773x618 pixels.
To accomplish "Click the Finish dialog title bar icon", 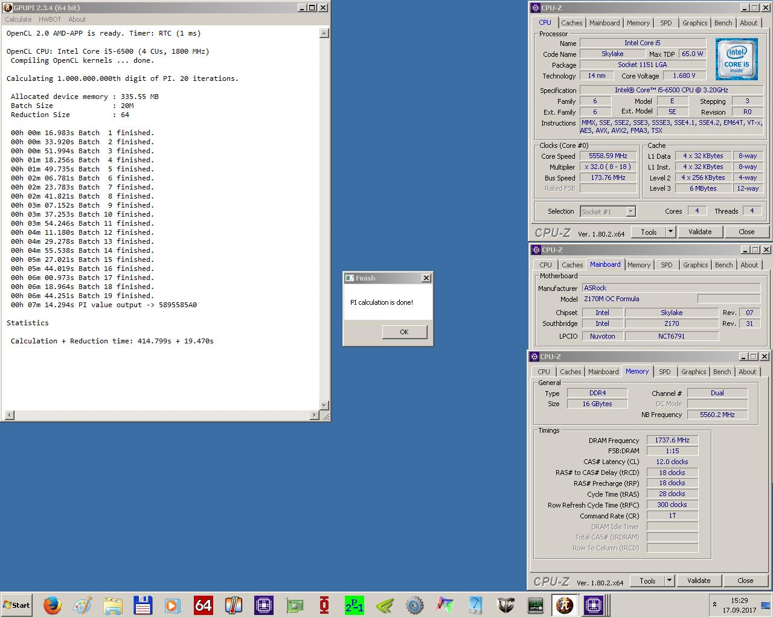I will tap(350, 278).
